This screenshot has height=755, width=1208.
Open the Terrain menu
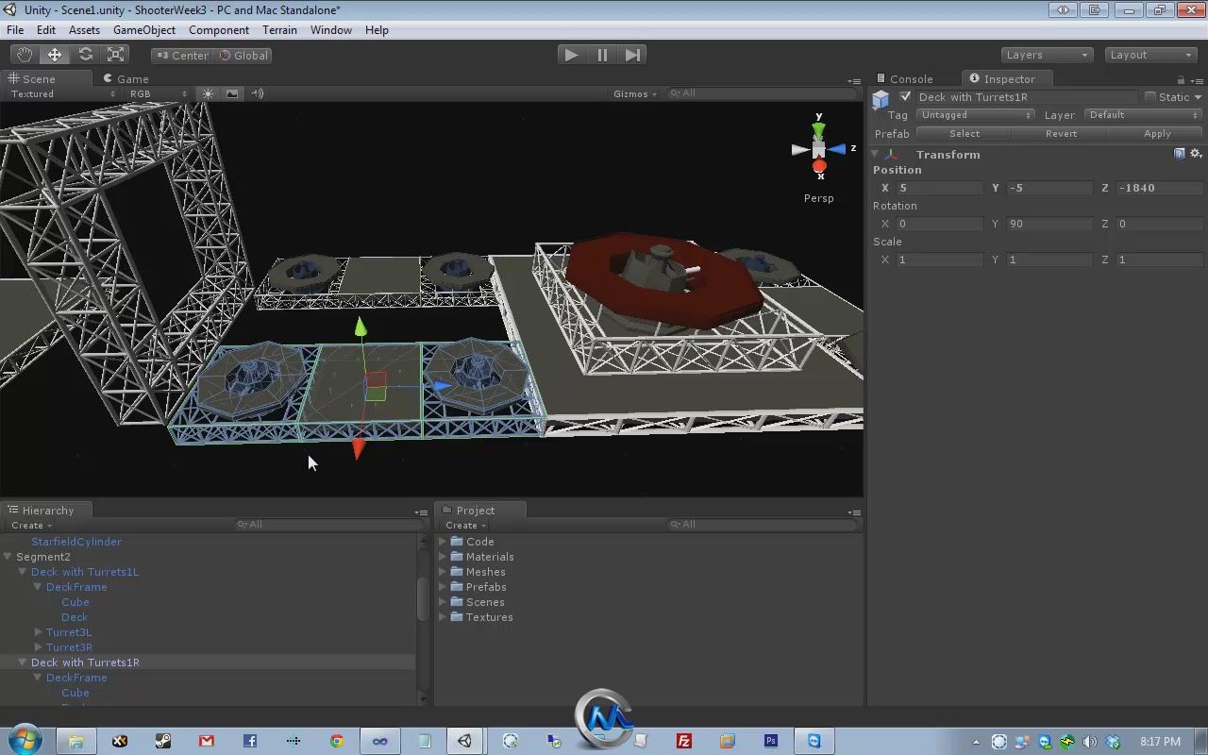(x=279, y=30)
